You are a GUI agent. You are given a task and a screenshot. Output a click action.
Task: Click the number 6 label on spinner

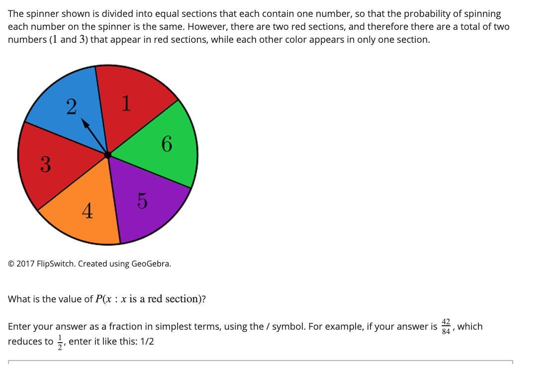pos(167,144)
